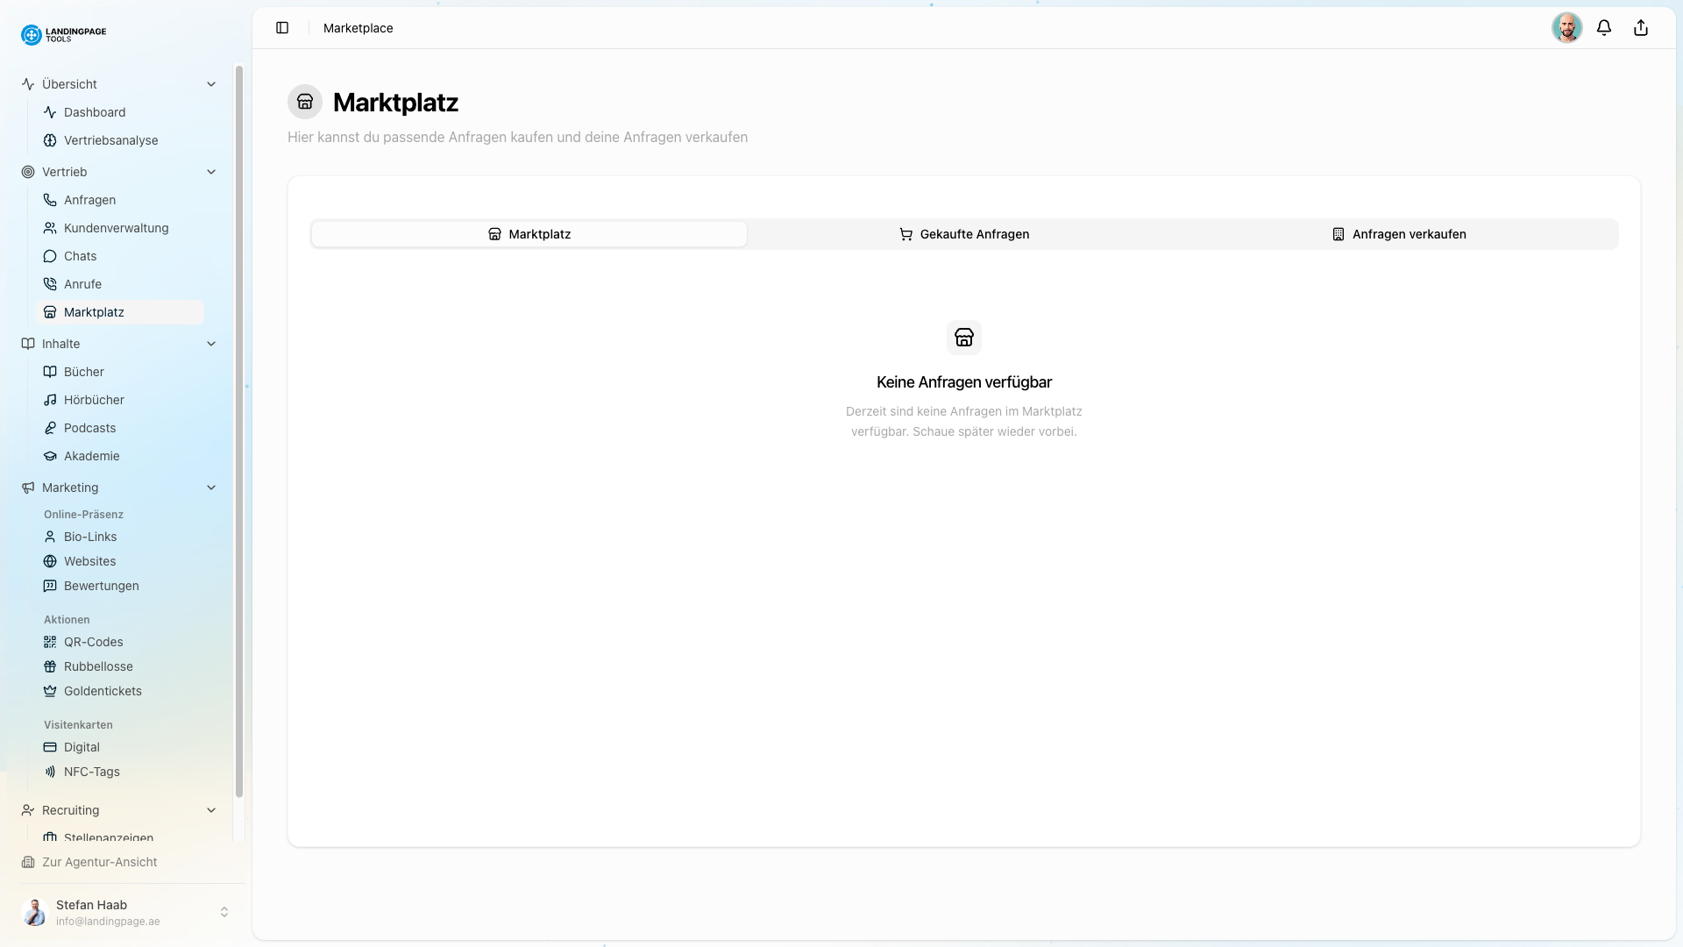The width and height of the screenshot is (1683, 947).
Task: Open the Akademie section
Action: 91,455
